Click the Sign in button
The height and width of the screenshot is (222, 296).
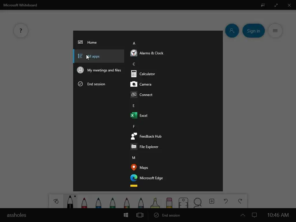point(254,31)
